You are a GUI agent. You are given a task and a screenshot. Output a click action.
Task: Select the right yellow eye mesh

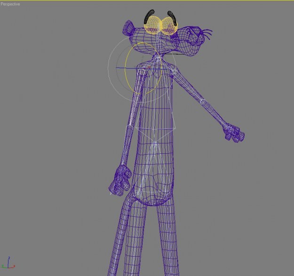pyautogui.click(x=169, y=27)
